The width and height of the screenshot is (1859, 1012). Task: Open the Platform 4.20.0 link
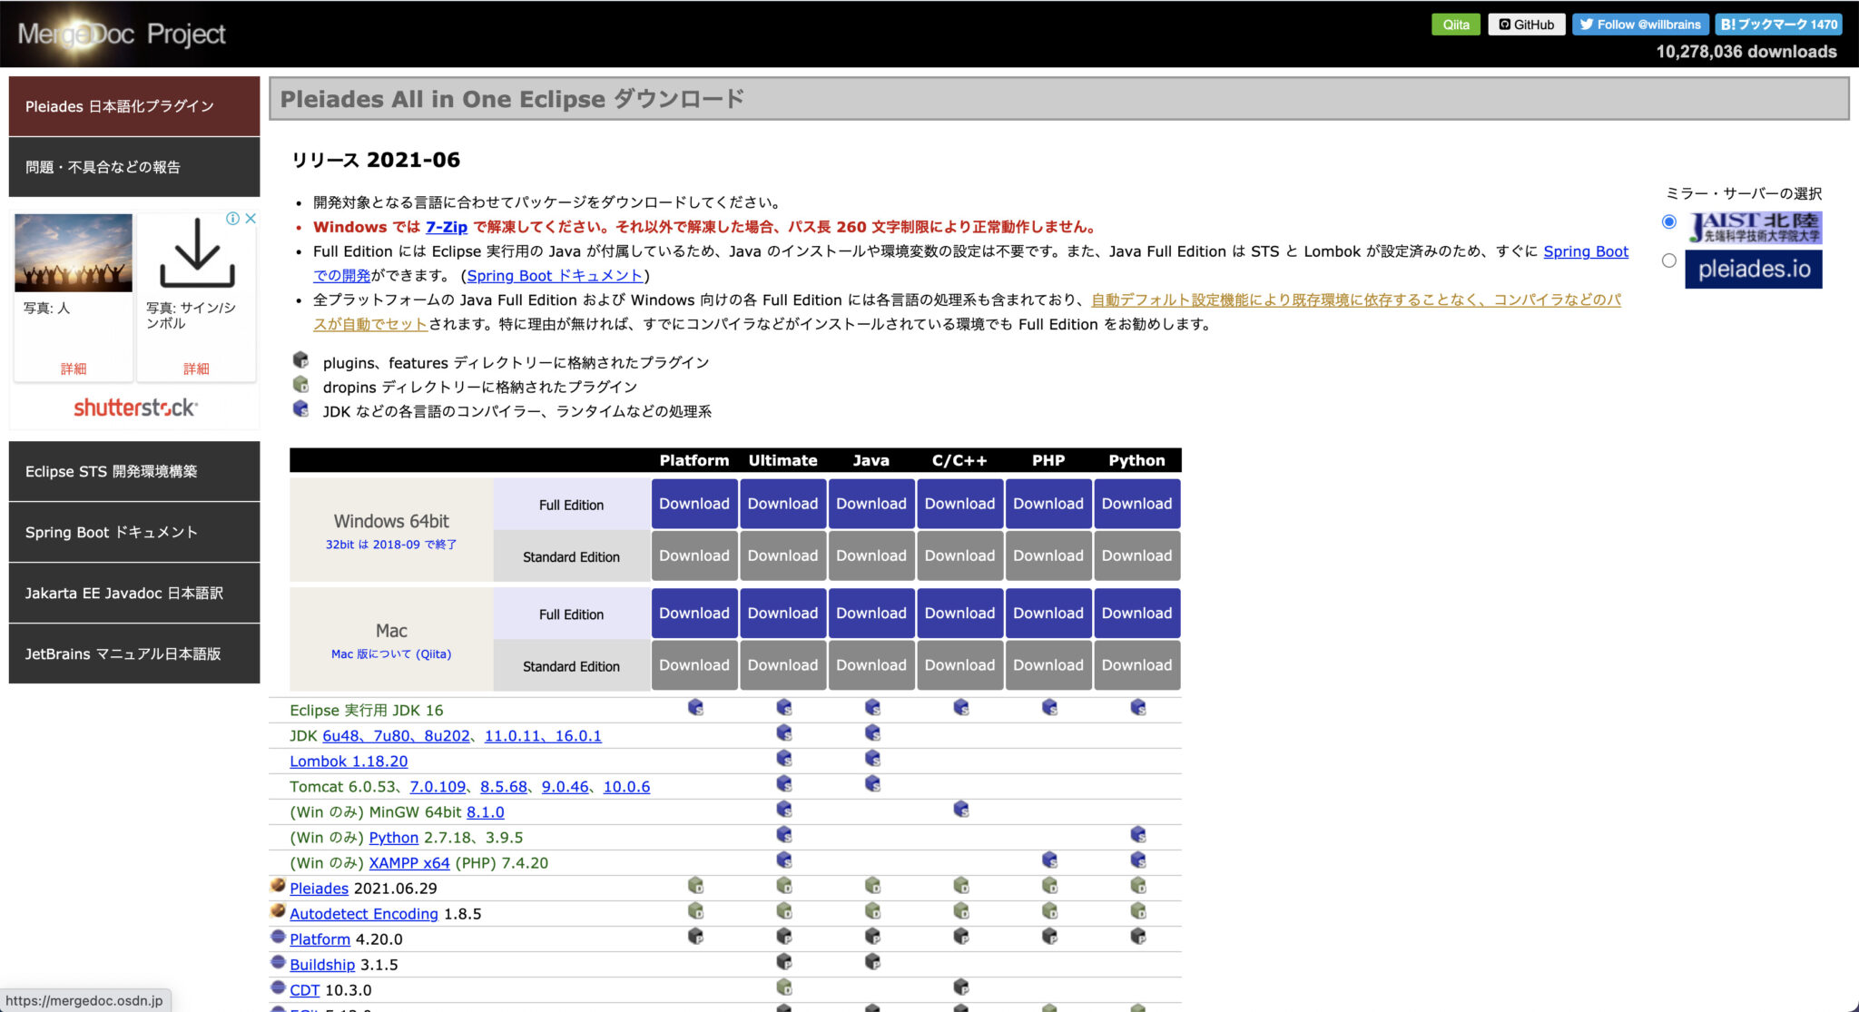pos(320,939)
